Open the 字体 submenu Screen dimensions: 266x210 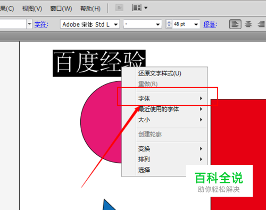tap(165, 98)
